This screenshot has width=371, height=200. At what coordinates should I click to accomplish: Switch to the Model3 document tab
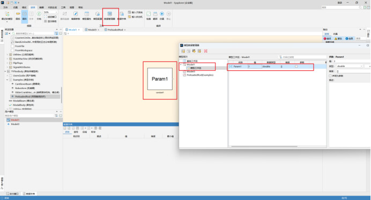[92, 30]
